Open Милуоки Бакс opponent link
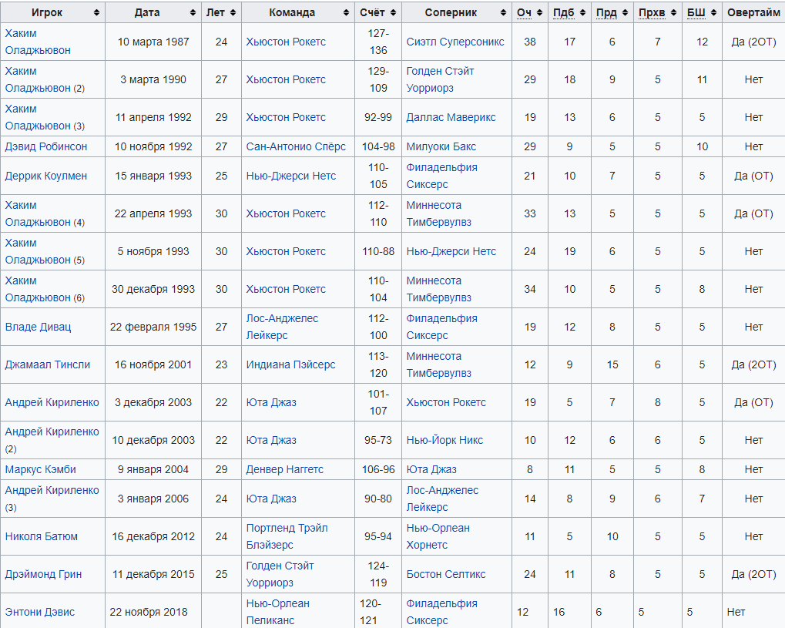Screen dimensions: 785x628 (x=441, y=146)
